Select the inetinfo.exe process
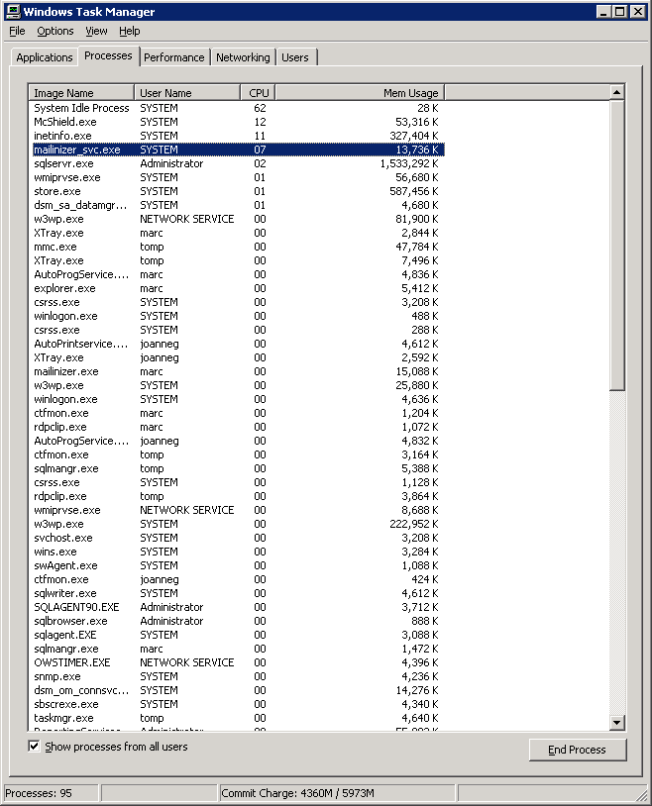 [x=237, y=136]
